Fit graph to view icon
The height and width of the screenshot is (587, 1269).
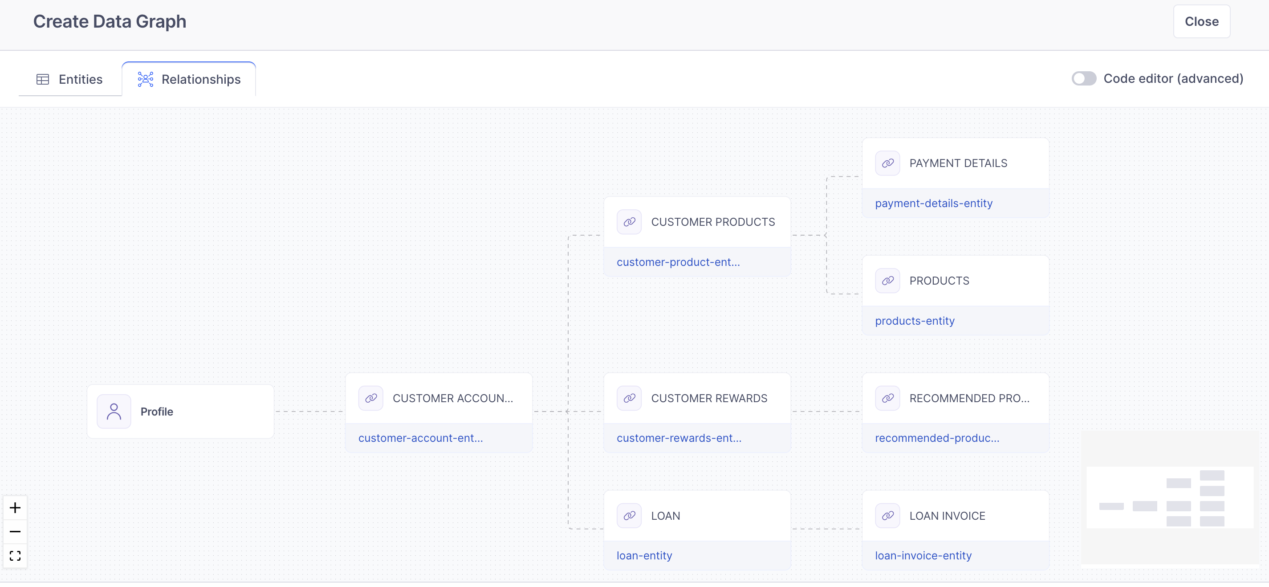[x=15, y=556]
